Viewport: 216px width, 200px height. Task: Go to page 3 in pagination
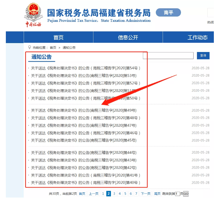click(x=114, y=194)
